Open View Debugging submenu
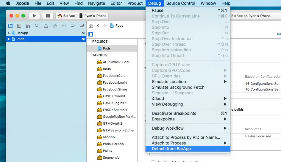 coord(188,104)
